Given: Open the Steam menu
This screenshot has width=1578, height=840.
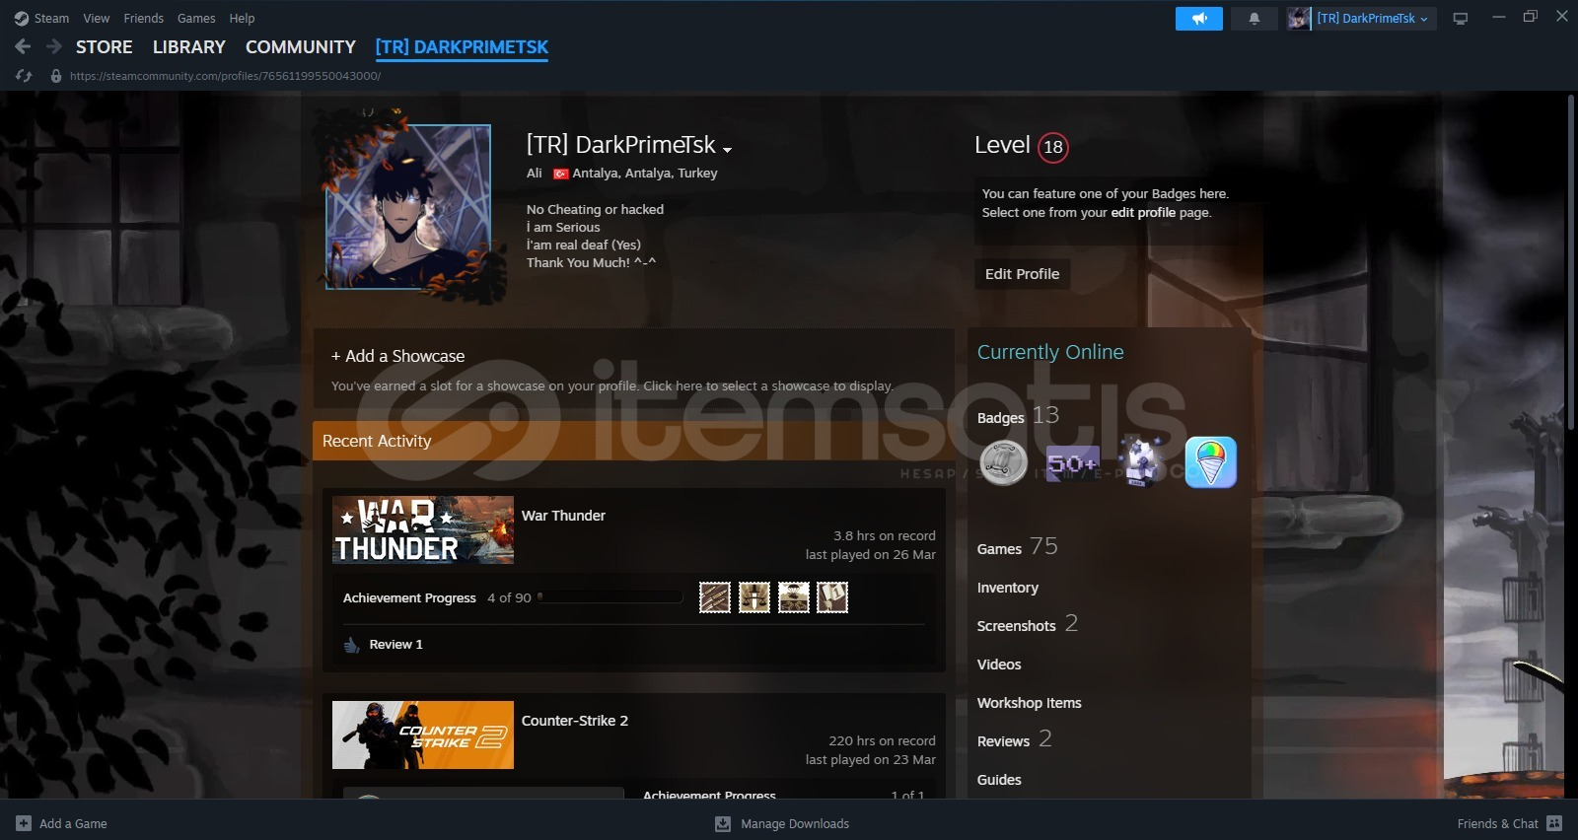Looking at the screenshot, I should [51, 18].
